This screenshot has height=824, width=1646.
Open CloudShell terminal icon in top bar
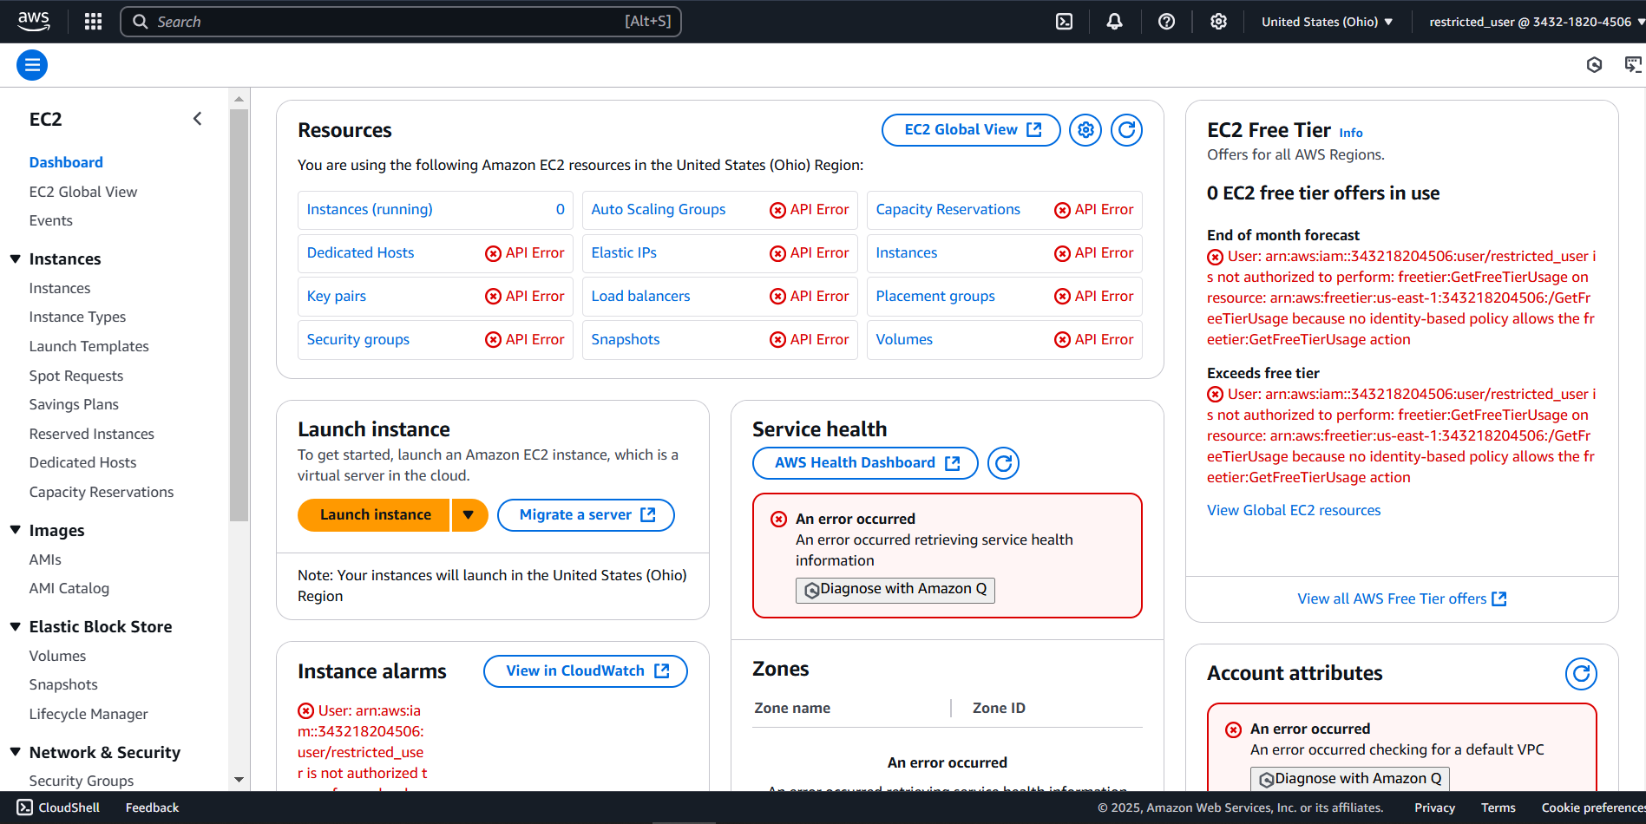point(1064,22)
